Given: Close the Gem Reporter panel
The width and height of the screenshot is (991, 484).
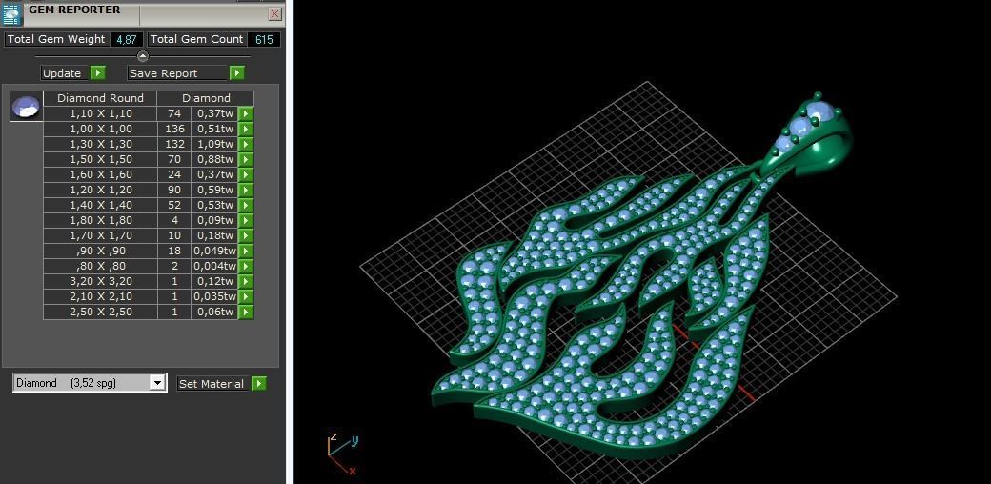Looking at the screenshot, I should pyautogui.click(x=275, y=14).
